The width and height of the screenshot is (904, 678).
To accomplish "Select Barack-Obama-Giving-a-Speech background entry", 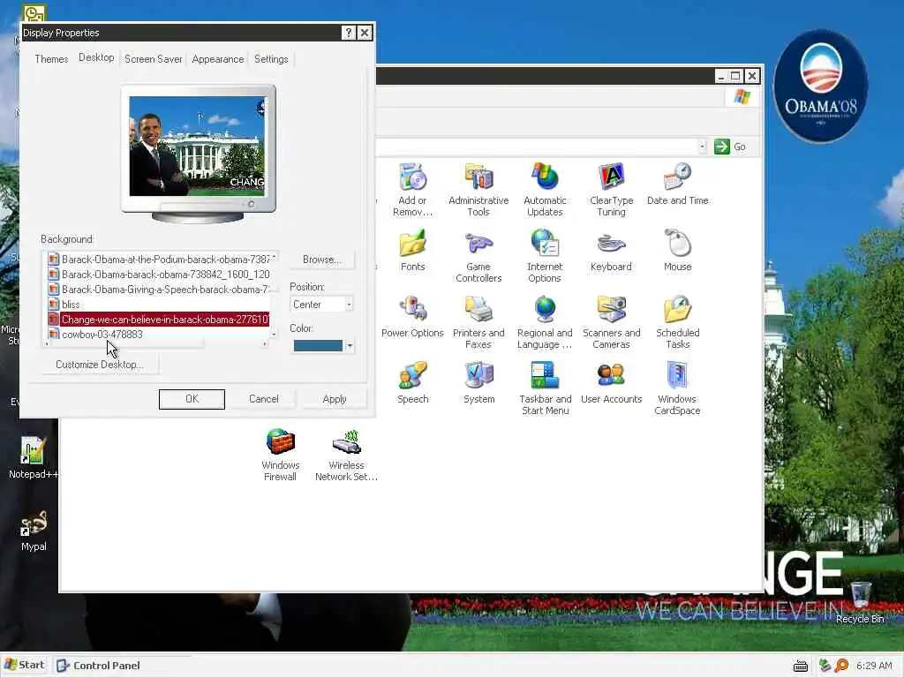I will 158,290.
